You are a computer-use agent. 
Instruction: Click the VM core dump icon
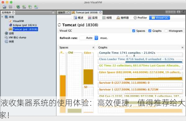pyautogui.click(x=7, y=37)
